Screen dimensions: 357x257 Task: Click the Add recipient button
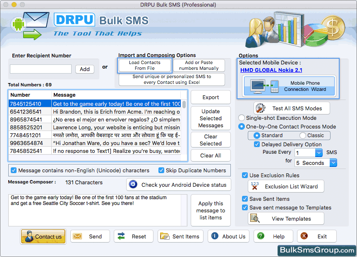click(85, 69)
